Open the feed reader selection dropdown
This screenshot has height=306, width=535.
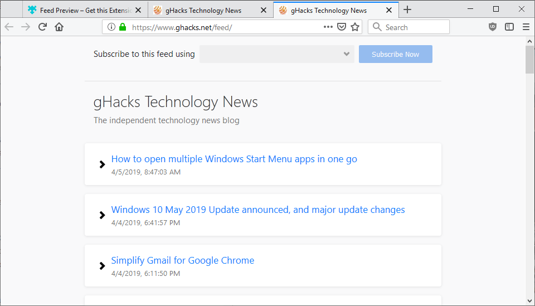coord(277,54)
